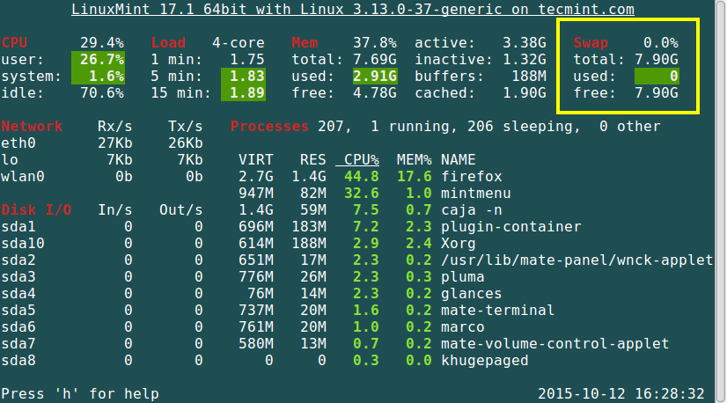The width and height of the screenshot is (727, 403).
Task: Select the mintmenu process row name
Action: (475, 194)
